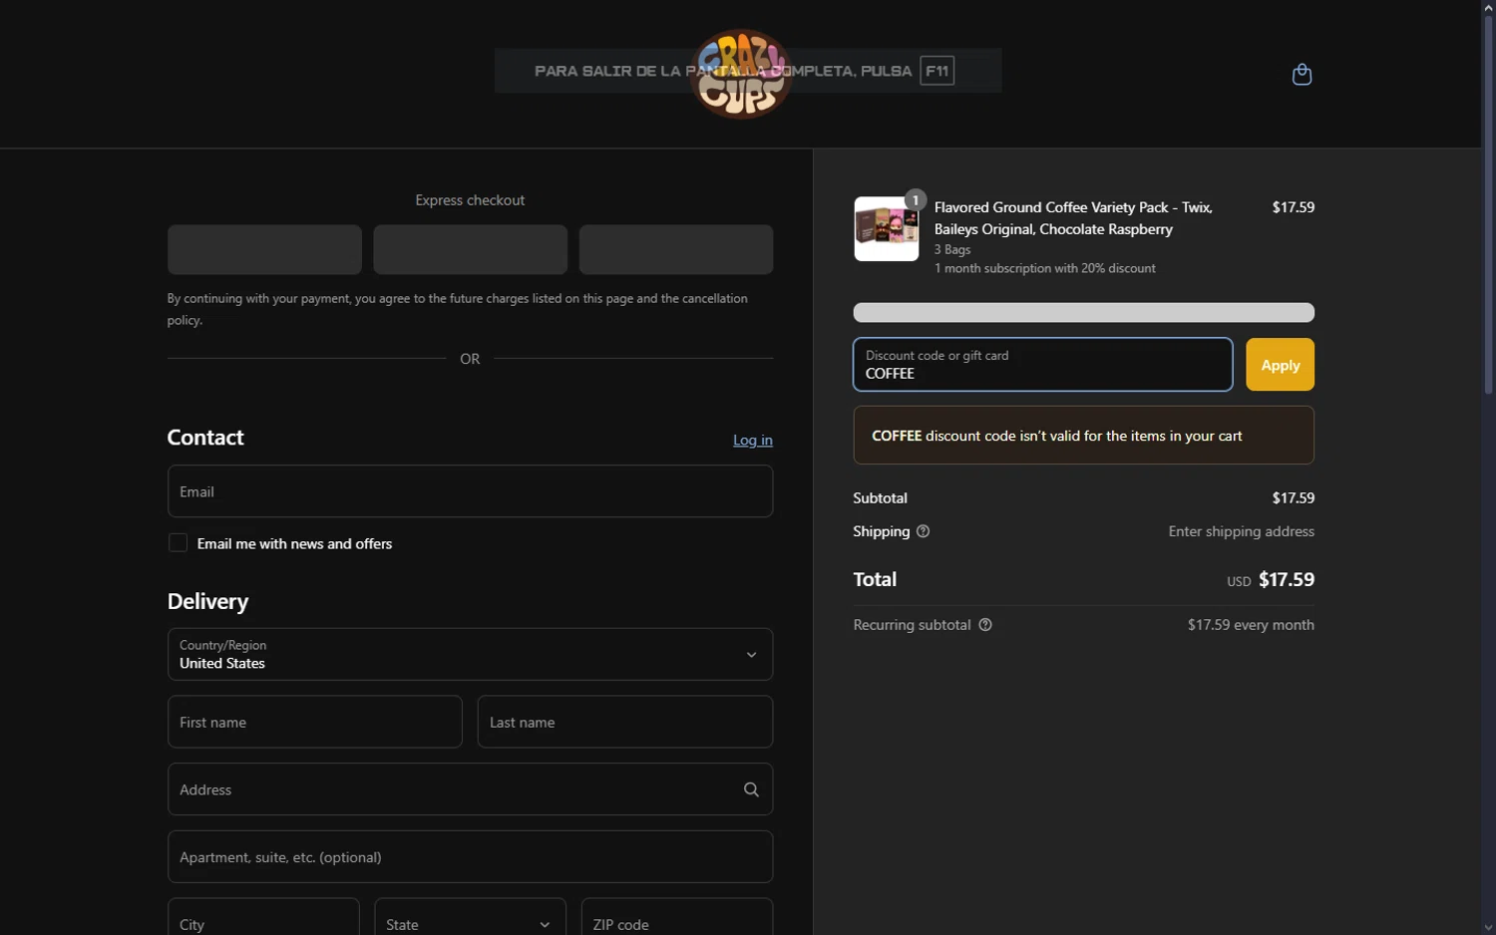1496x935 pixels.
Task: Open the shopping bag cart icon
Action: pyautogui.click(x=1302, y=75)
